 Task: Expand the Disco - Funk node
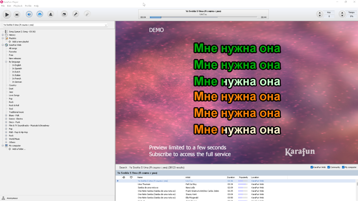6,122
